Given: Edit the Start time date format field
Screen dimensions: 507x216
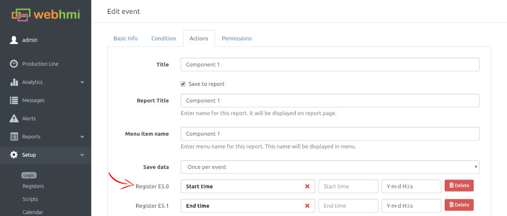Looking at the screenshot, I should pos(411,187).
